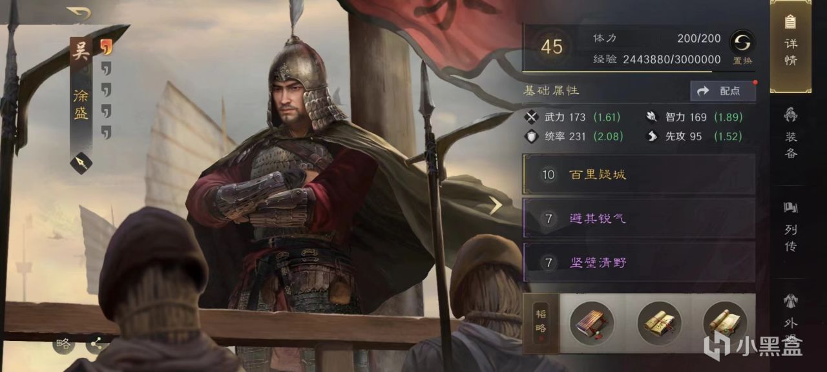Open the 置换 swap circular icon

(x=742, y=43)
